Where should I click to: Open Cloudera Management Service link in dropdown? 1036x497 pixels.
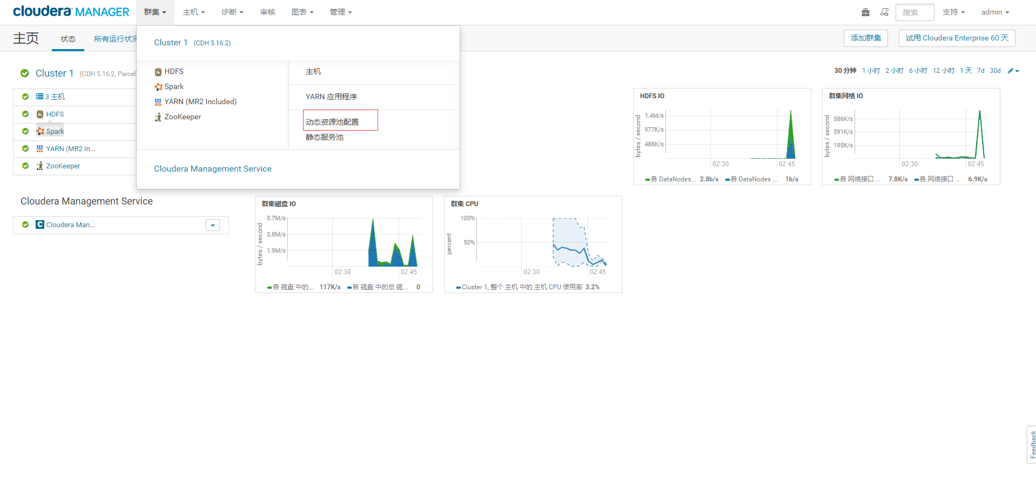click(x=213, y=169)
